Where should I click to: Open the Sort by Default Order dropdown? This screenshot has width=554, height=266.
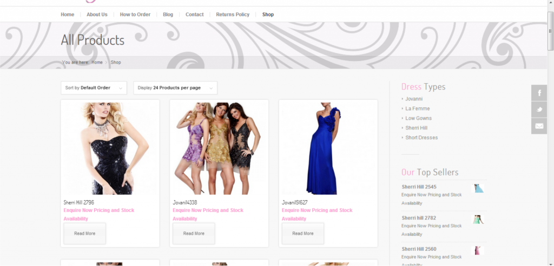click(x=94, y=88)
